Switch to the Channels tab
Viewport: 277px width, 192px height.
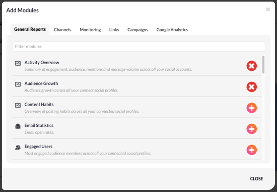point(62,30)
